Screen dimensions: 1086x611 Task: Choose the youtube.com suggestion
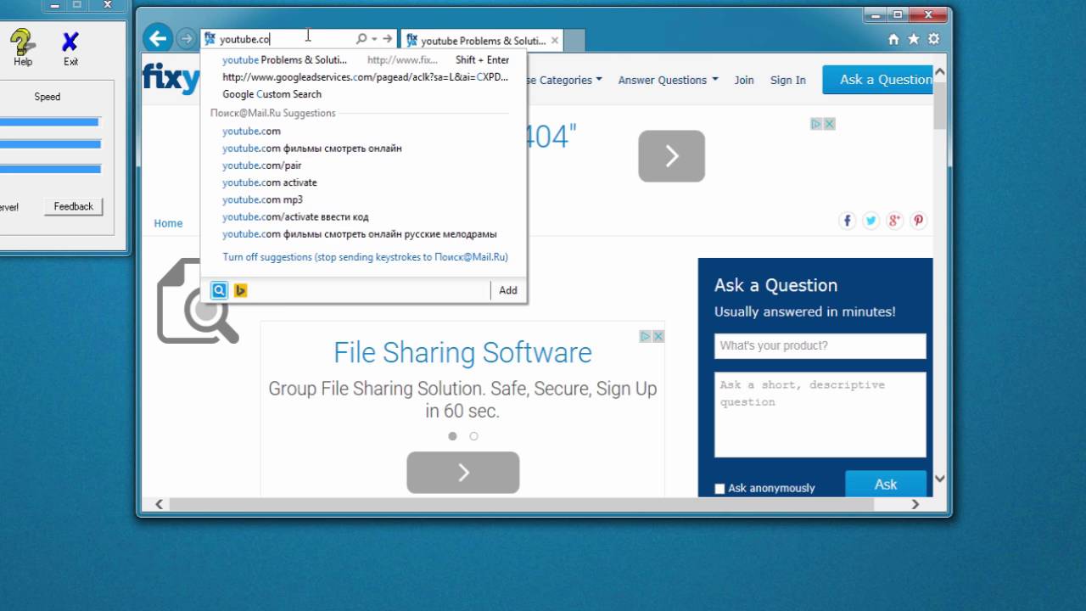tap(251, 131)
